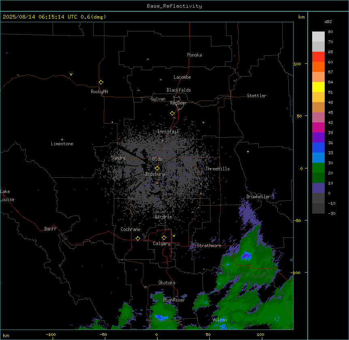Click the yellow V marker northwest of RockyMH

(x=71, y=74)
